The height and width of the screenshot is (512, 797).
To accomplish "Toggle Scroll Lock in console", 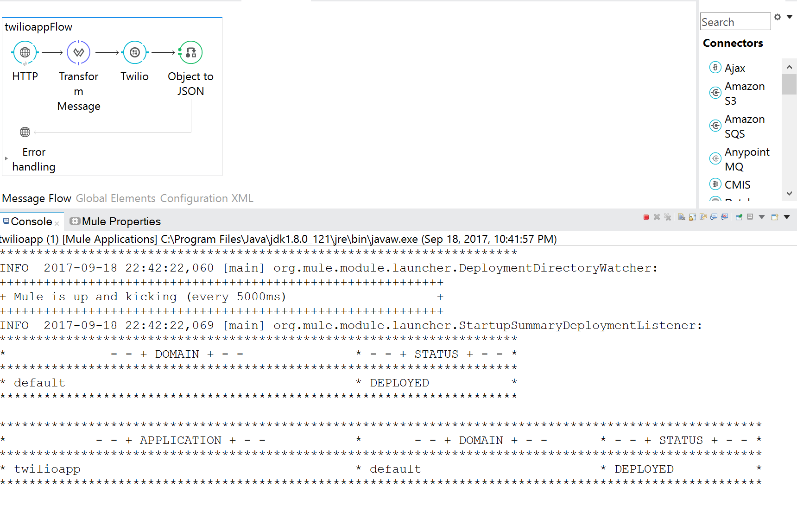I will click(692, 217).
